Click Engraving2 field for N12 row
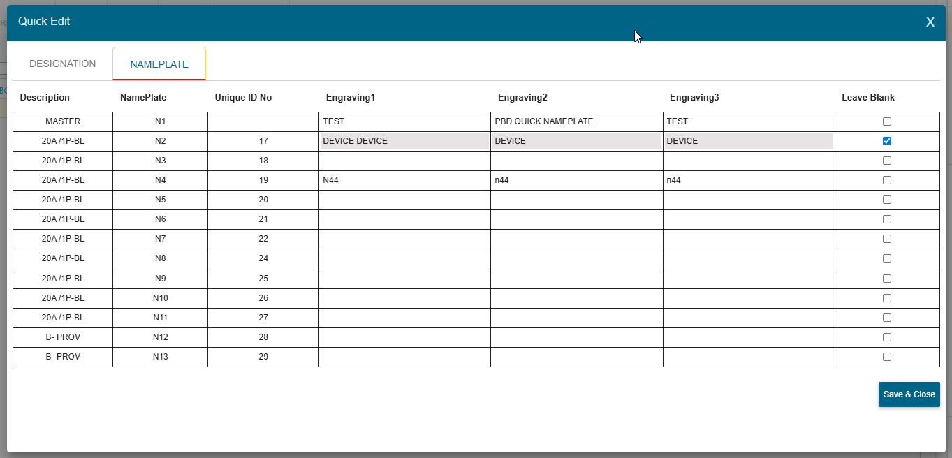952x458 pixels. [x=576, y=337]
